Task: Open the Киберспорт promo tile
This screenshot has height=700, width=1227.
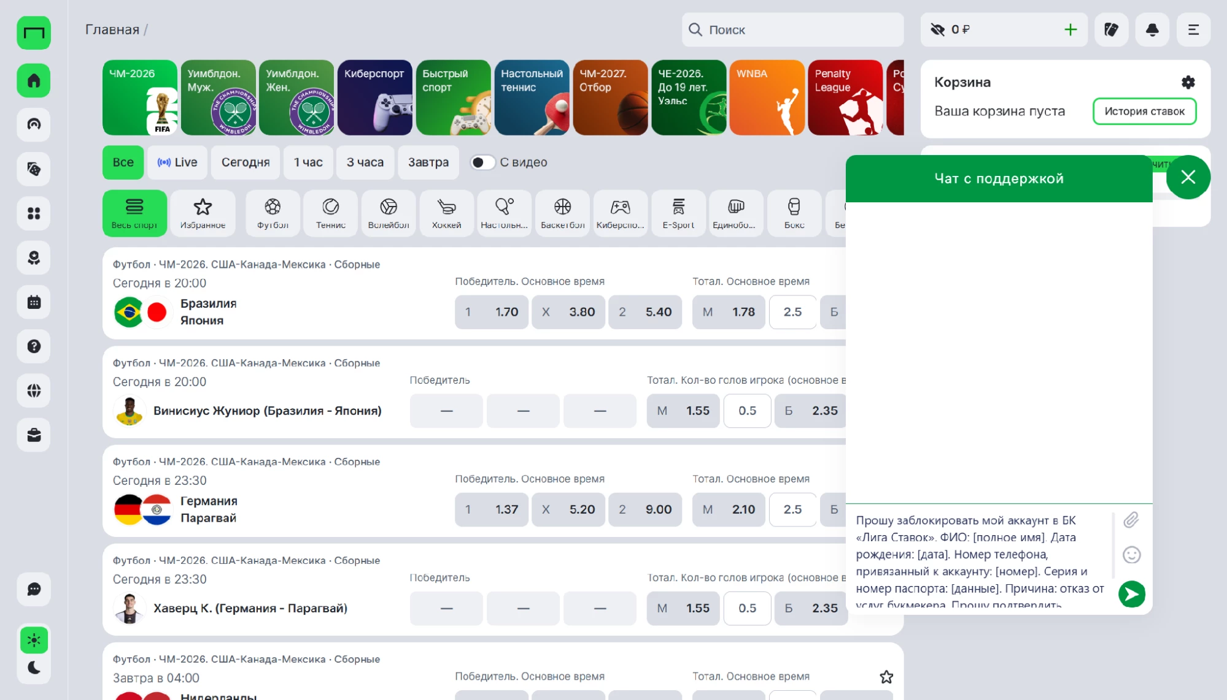Action: (x=374, y=97)
